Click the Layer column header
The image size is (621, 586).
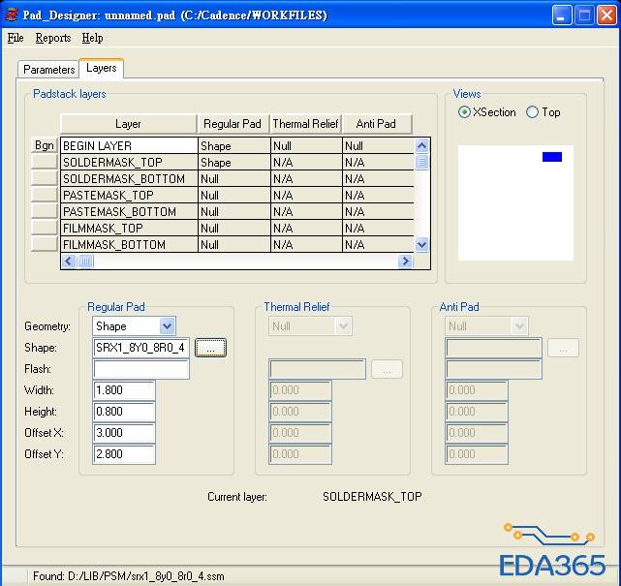(128, 124)
